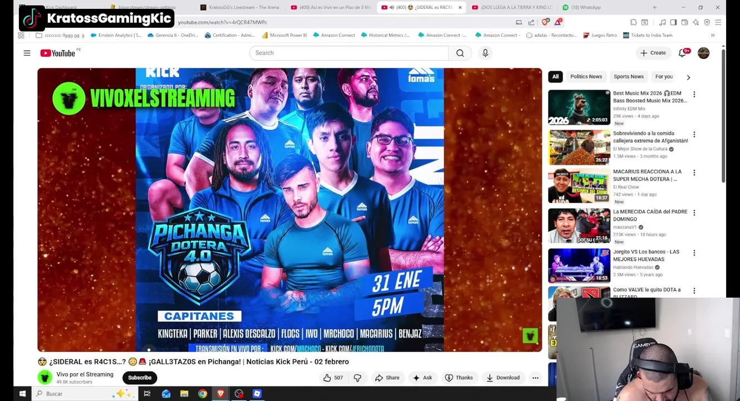Close the active SIDERAL YouTube tab
This screenshot has height=401, width=740.
pyautogui.click(x=460, y=7)
